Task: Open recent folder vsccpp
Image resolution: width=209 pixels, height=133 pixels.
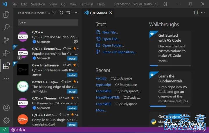Action: [x=101, y=78]
